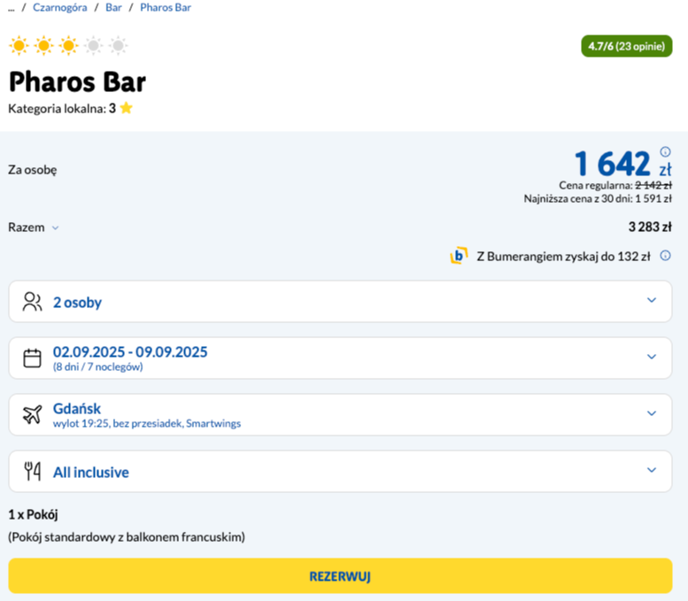Screen dimensions: 688x601
Task: Click the REZERWUJ booking button
Action: coord(340,575)
